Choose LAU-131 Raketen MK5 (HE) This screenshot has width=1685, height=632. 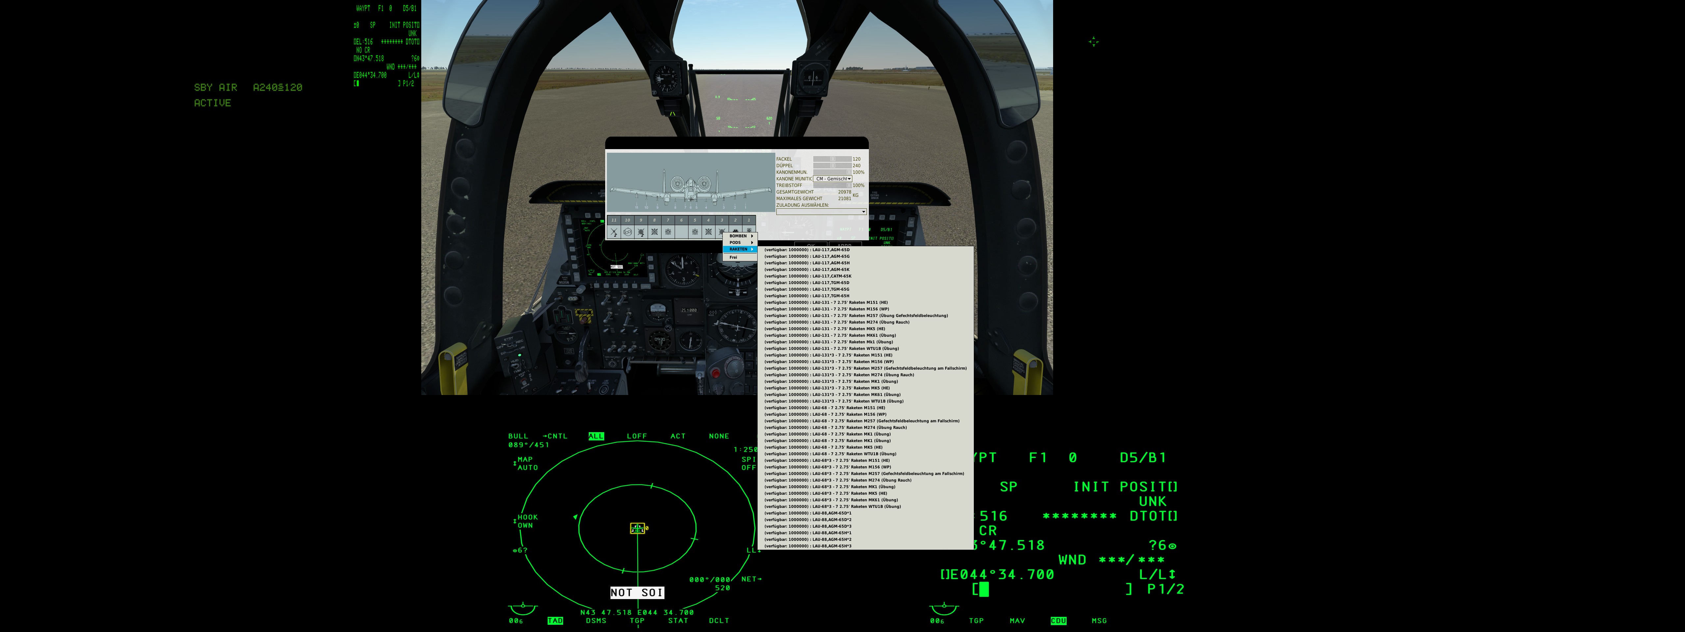866,329
